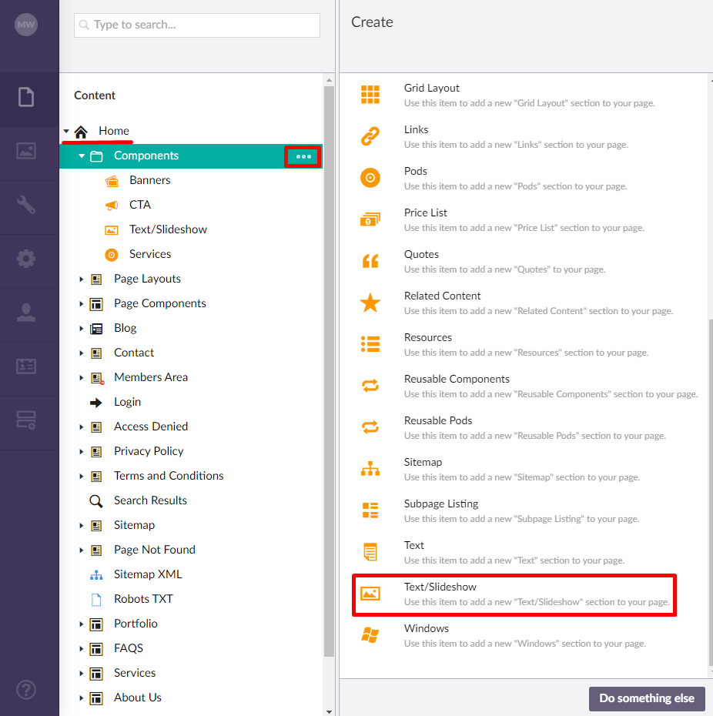Viewport: 713px width, 716px height.
Task: Expand the Privacy Policy node
Action: click(x=82, y=452)
